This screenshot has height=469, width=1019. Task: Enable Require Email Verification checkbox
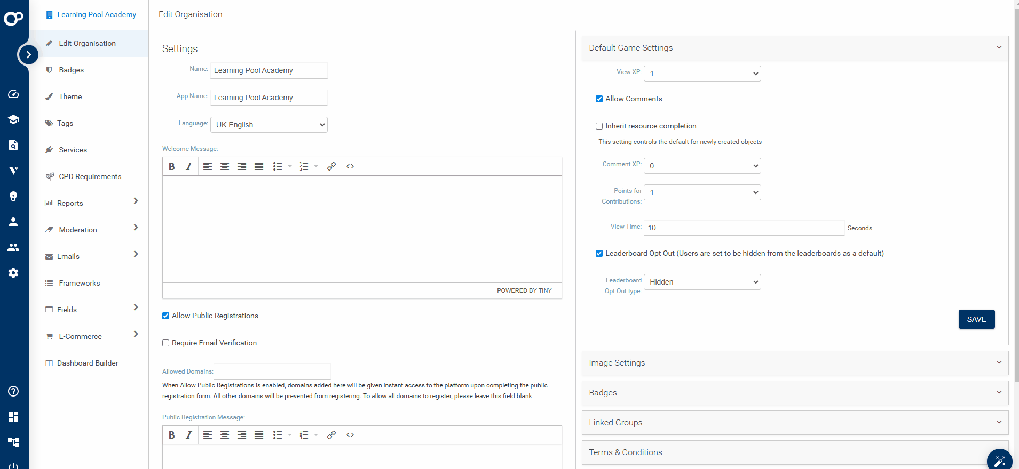click(x=166, y=343)
